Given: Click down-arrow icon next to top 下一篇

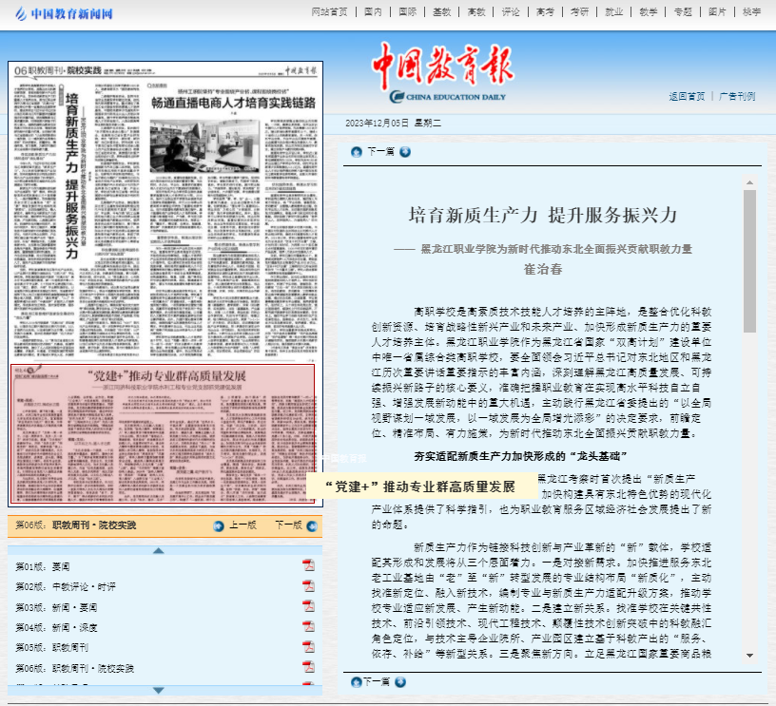Looking at the screenshot, I should [x=405, y=151].
